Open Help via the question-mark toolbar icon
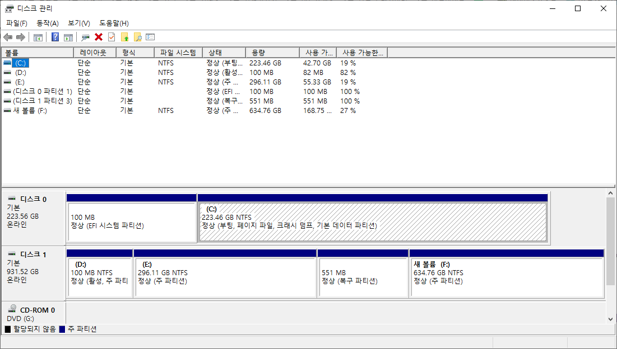 pos(54,37)
